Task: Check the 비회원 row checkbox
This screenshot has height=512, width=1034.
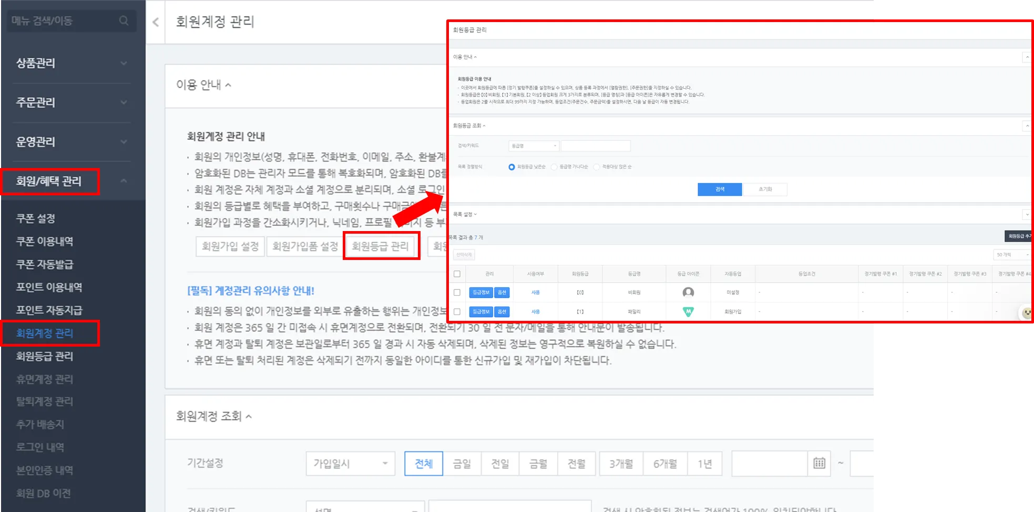Action: pos(457,292)
